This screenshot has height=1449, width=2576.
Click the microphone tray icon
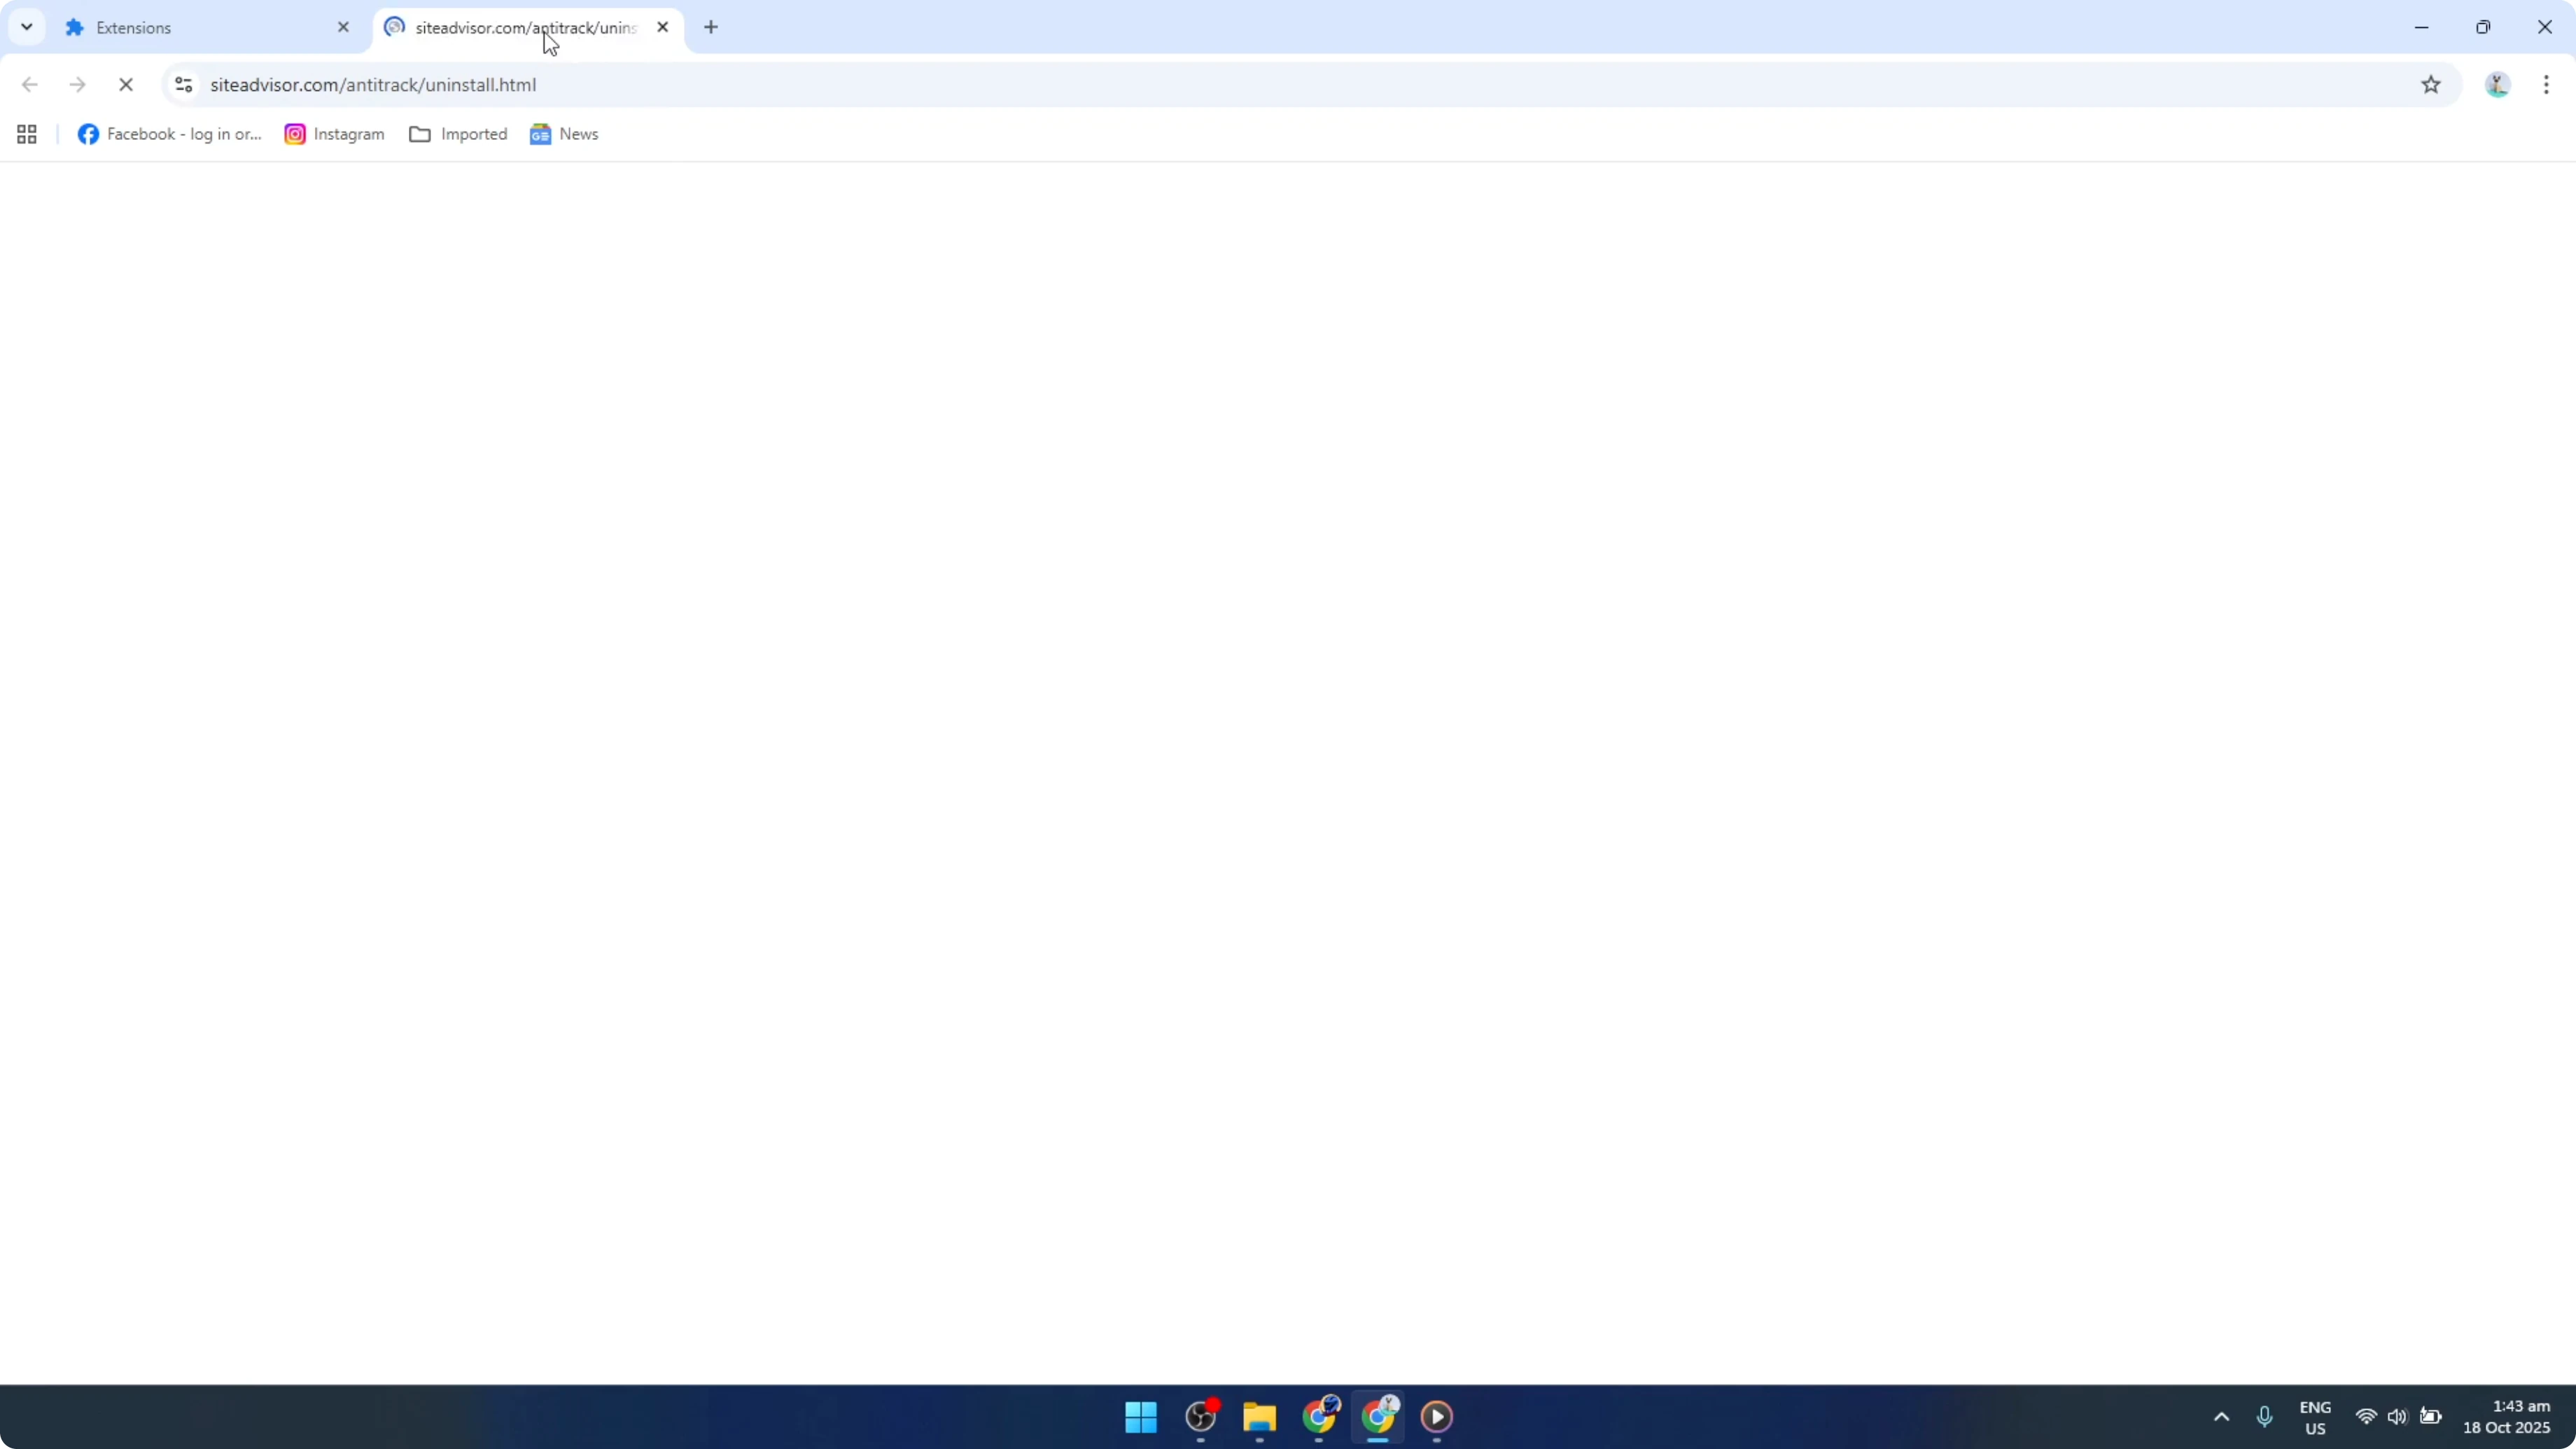[x=2265, y=1417]
